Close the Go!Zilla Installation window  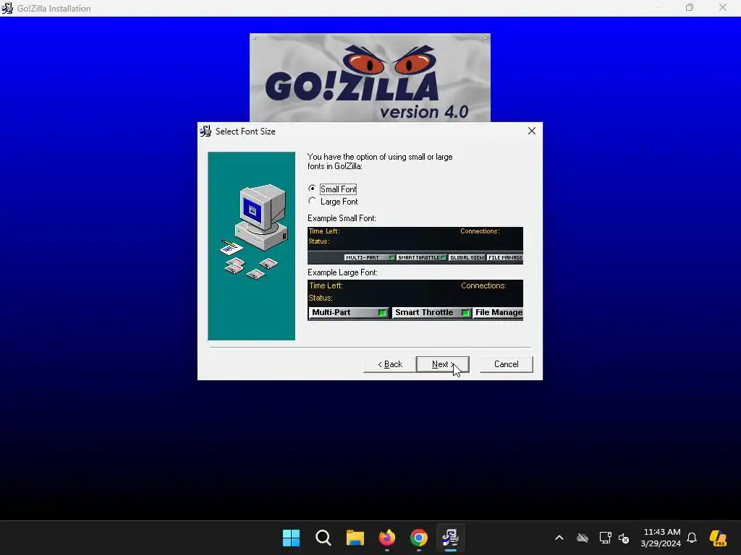[x=723, y=7]
